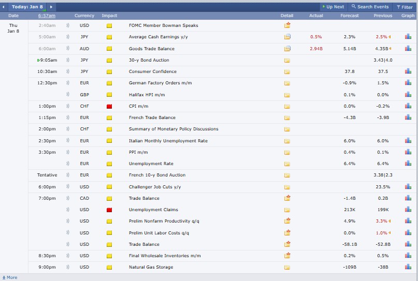Open graph icon for Consumer Confidence
The image size is (418, 281).
(x=408, y=71)
